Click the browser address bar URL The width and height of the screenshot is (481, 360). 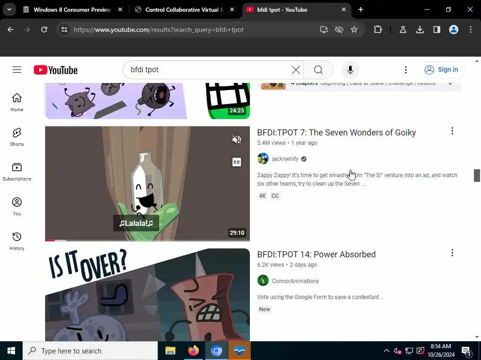pos(159,30)
